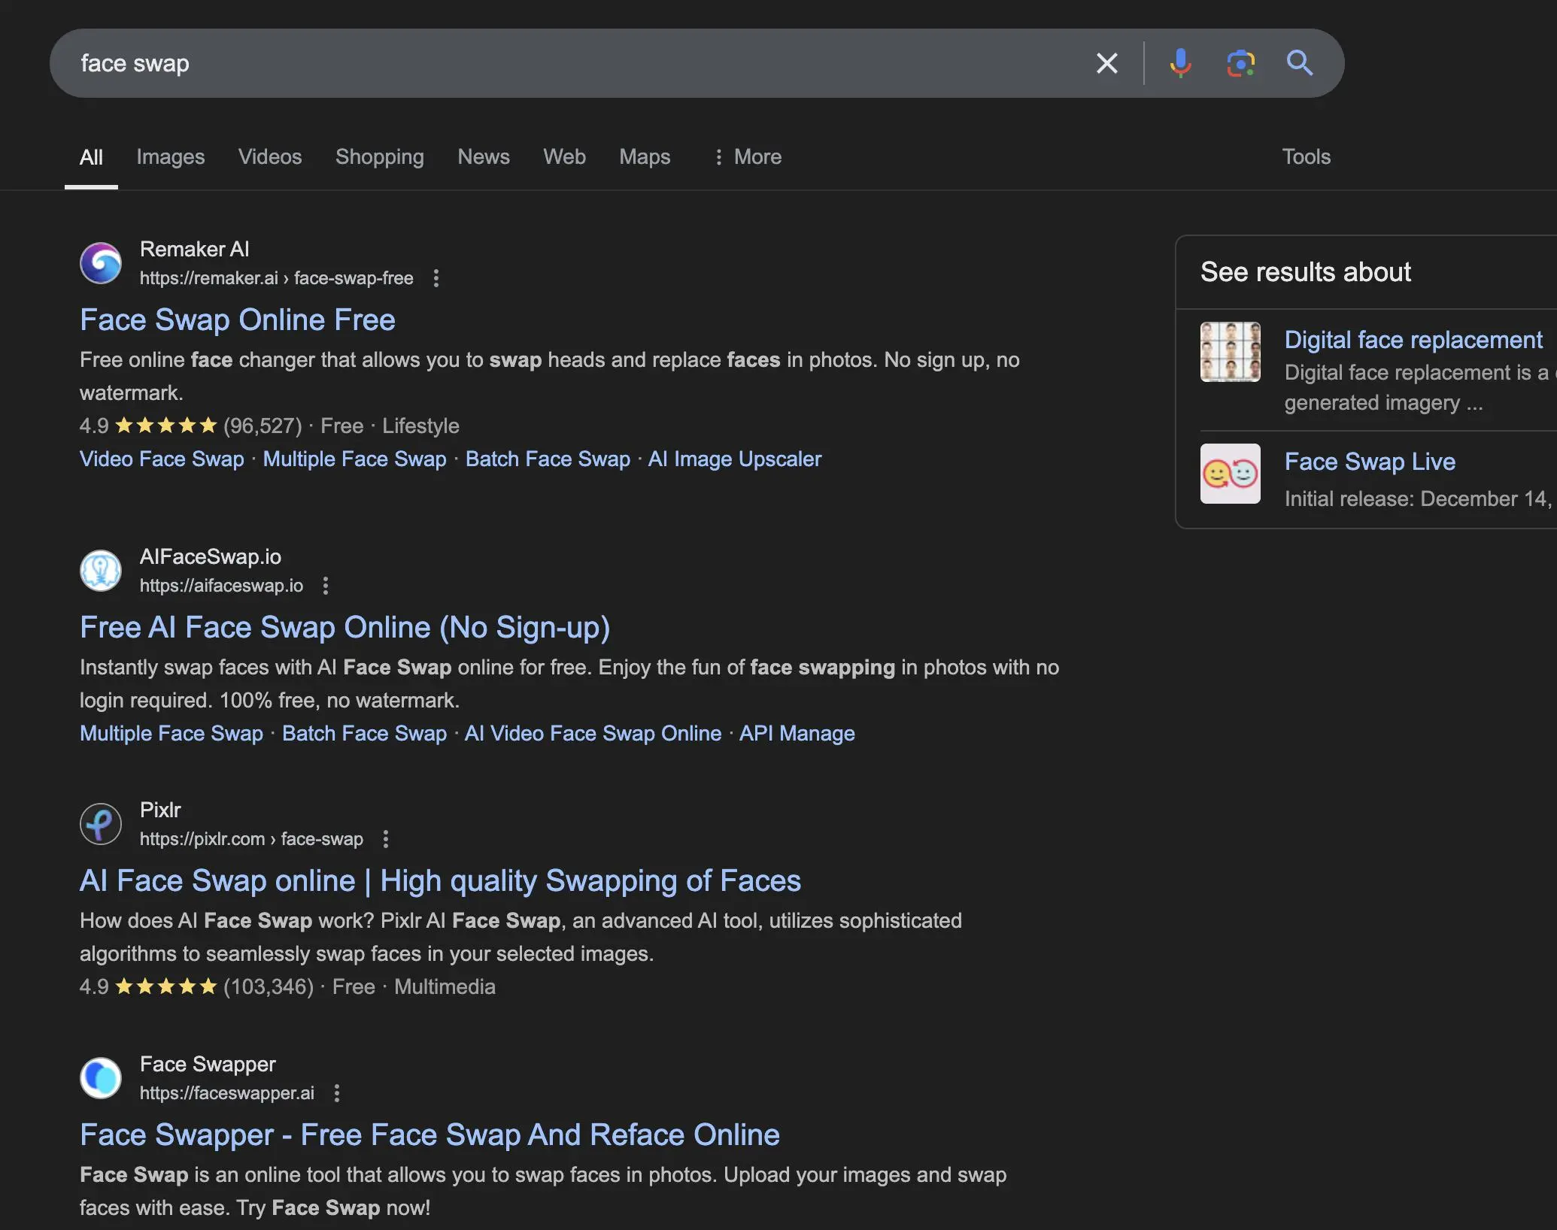Open the Maps tab
Viewport: 1557px width, 1230px height.
(x=645, y=157)
